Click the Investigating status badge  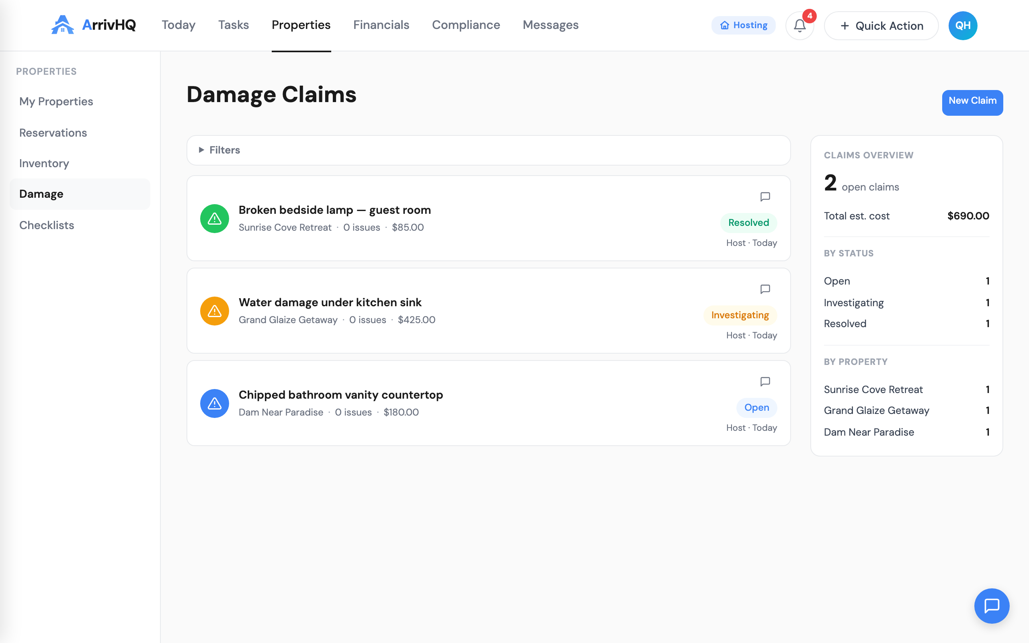[x=740, y=315]
